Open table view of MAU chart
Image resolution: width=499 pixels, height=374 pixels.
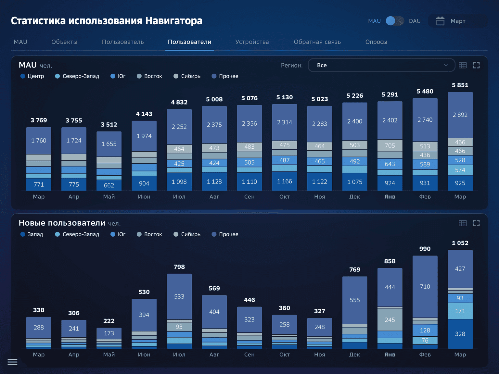[x=463, y=65]
